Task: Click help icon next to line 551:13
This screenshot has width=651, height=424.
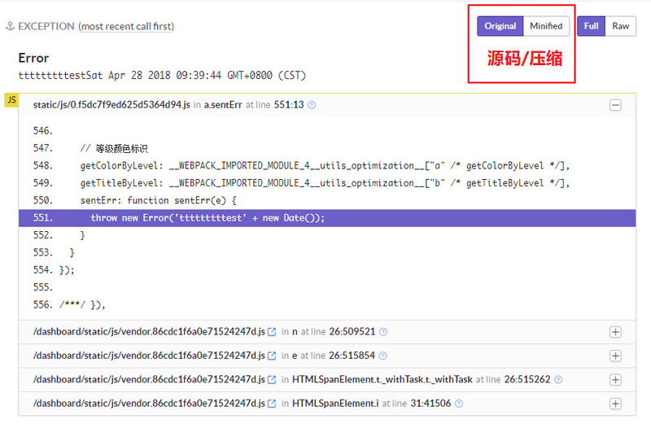Action: (312, 105)
